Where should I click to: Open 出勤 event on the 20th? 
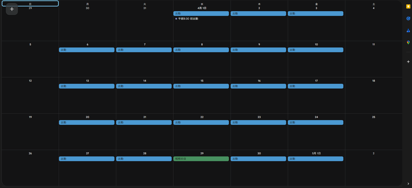pos(87,122)
